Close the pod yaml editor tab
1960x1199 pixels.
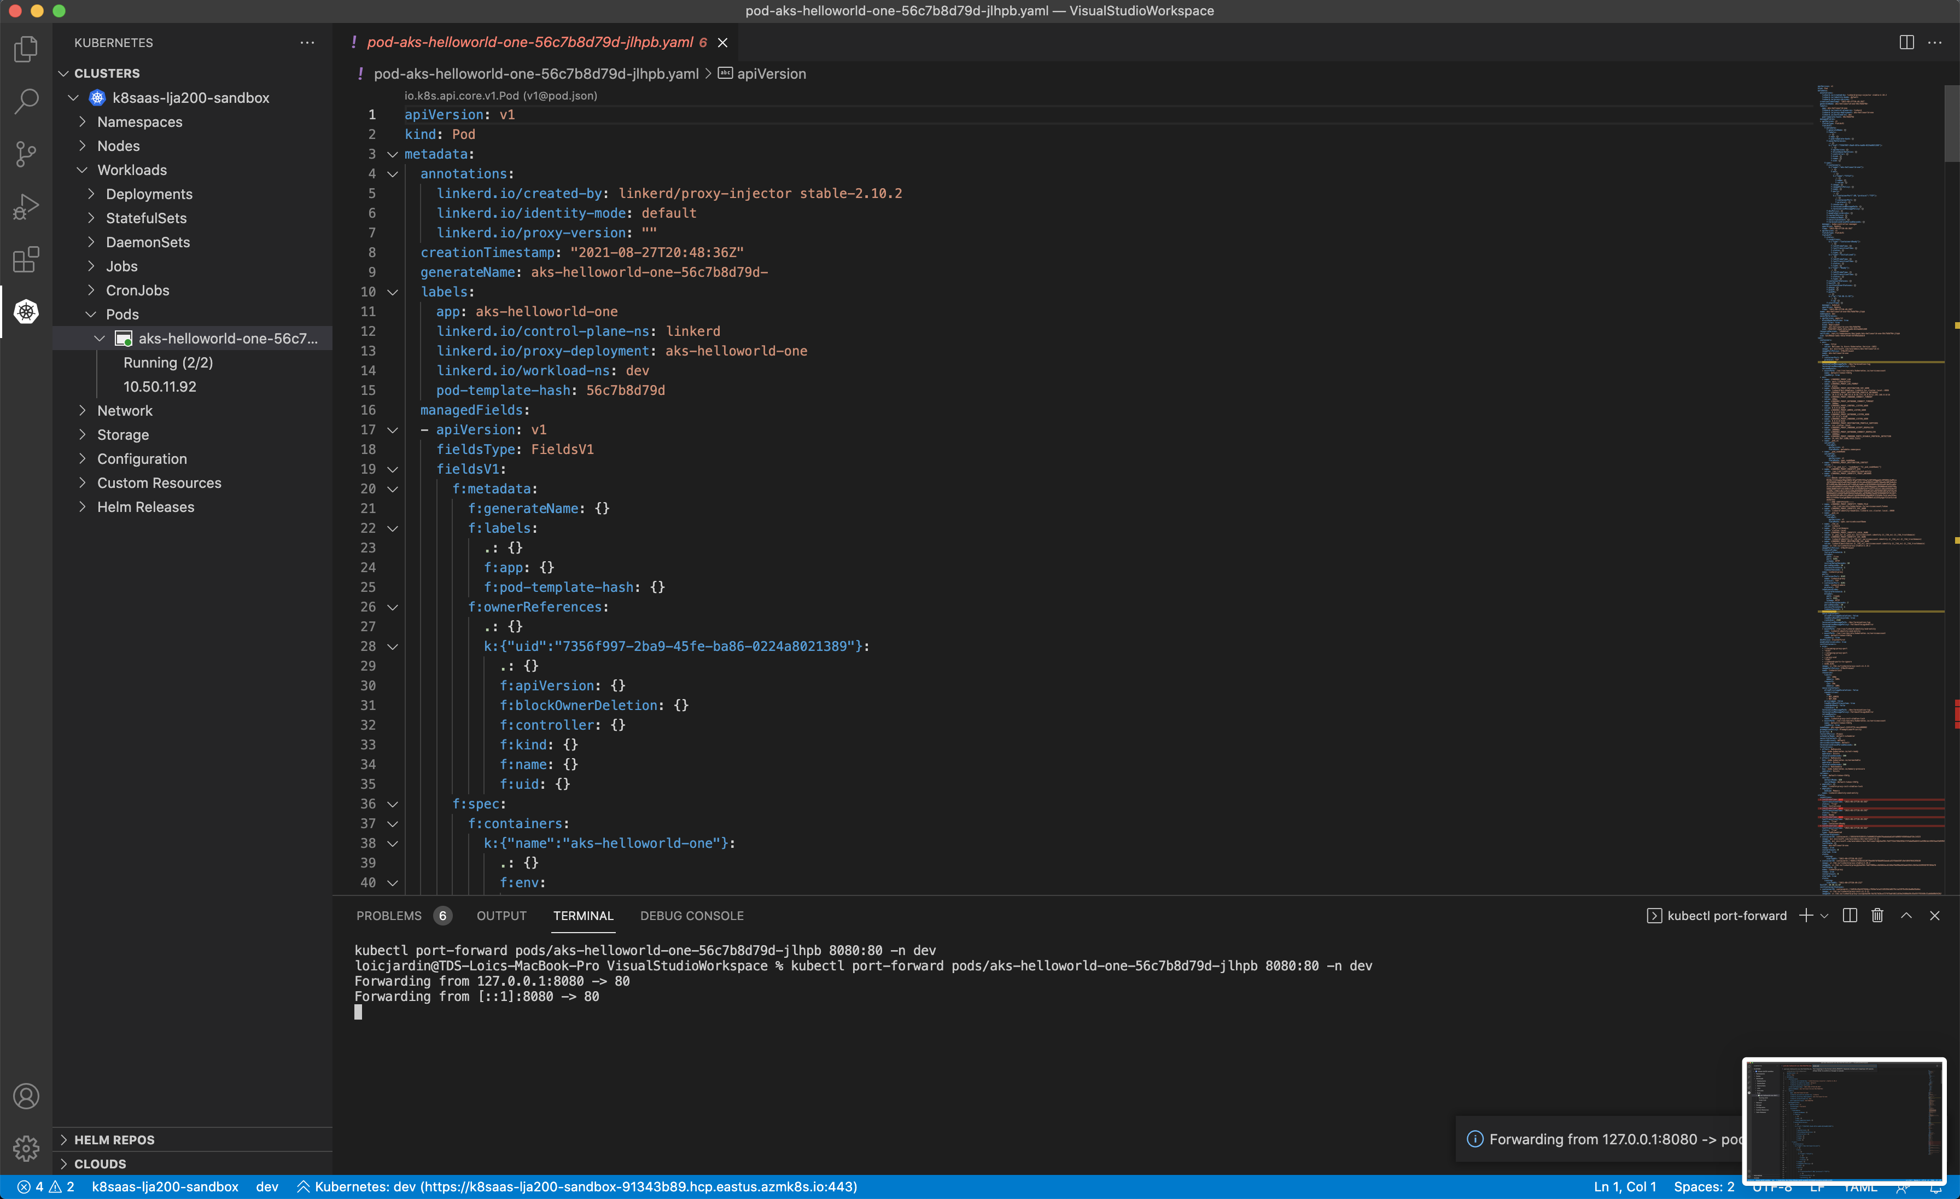(x=722, y=43)
